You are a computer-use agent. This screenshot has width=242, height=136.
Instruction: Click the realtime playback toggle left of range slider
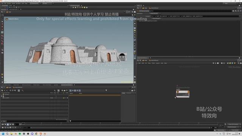[x=3, y=128]
